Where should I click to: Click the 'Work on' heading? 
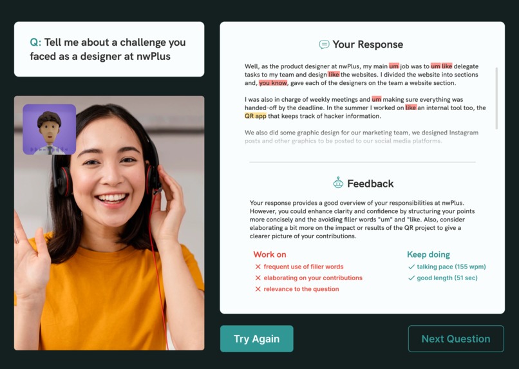[269, 254]
